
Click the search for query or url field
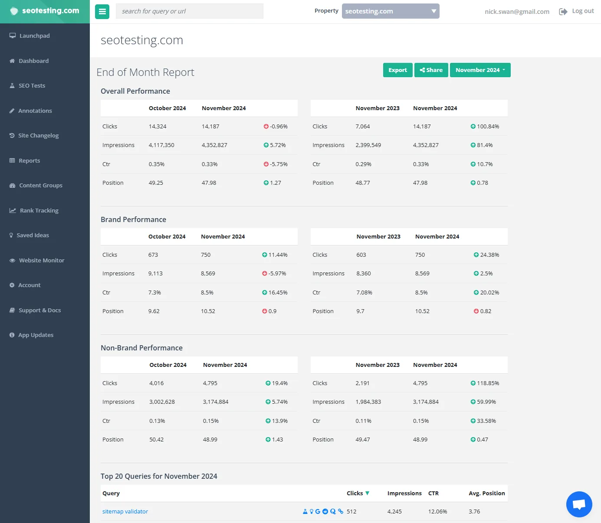point(189,11)
